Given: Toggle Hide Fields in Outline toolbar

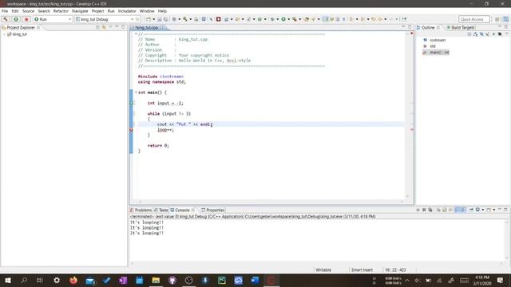Looking at the screenshot, I should click(481, 34).
